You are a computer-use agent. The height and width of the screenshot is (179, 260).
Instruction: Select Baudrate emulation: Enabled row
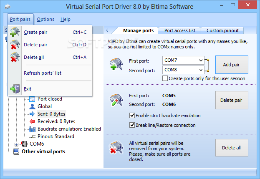point(69,129)
